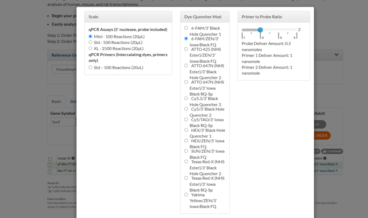Choose XL - 2500 Reactions scale
This screenshot has height=218, width=368.
click(x=91, y=48)
